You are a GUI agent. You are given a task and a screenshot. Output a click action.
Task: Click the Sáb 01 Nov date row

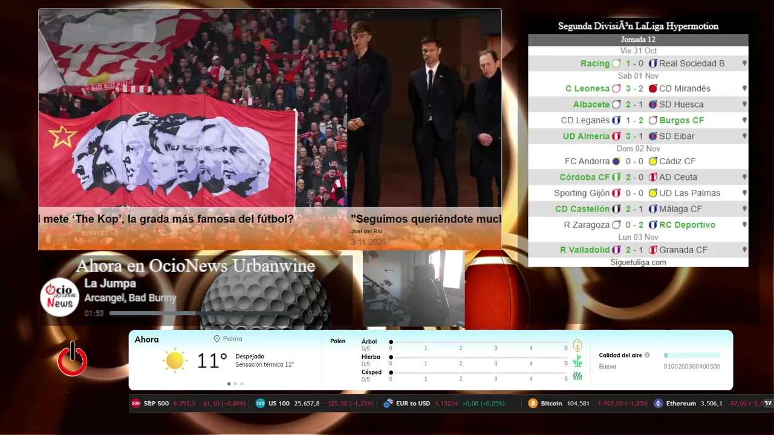[638, 76]
